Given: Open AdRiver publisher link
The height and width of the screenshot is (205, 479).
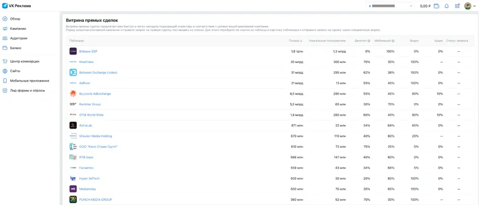Looking at the screenshot, I should pyautogui.click(x=84, y=83).
